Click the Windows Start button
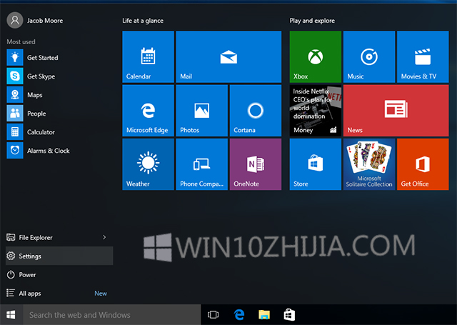457x325 pixels. point(11,315)
